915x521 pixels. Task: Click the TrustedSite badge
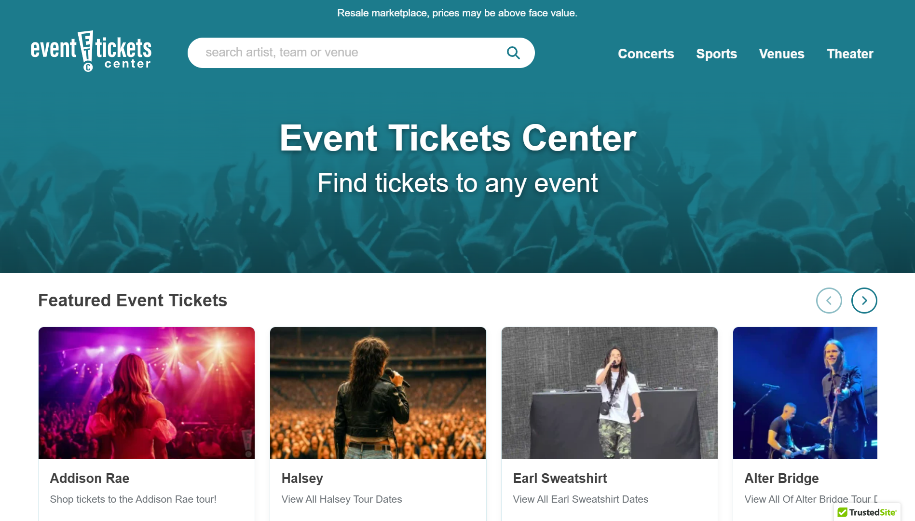click(867, 512)
